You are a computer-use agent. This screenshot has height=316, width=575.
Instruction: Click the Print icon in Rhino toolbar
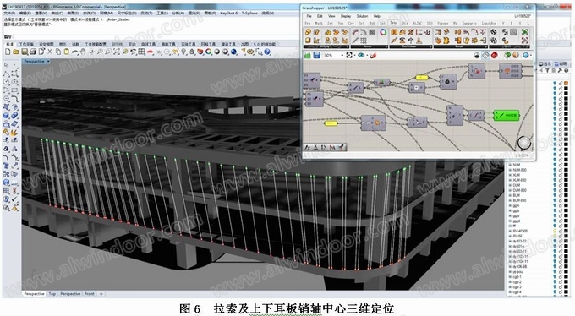[33, 52]
